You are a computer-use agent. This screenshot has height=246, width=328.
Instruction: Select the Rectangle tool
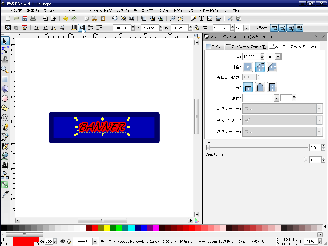point(5,79)
